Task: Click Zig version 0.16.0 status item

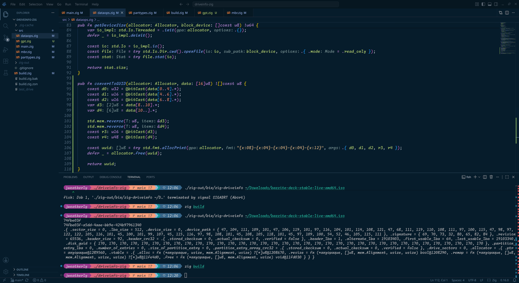Action: tap(504, 280)
